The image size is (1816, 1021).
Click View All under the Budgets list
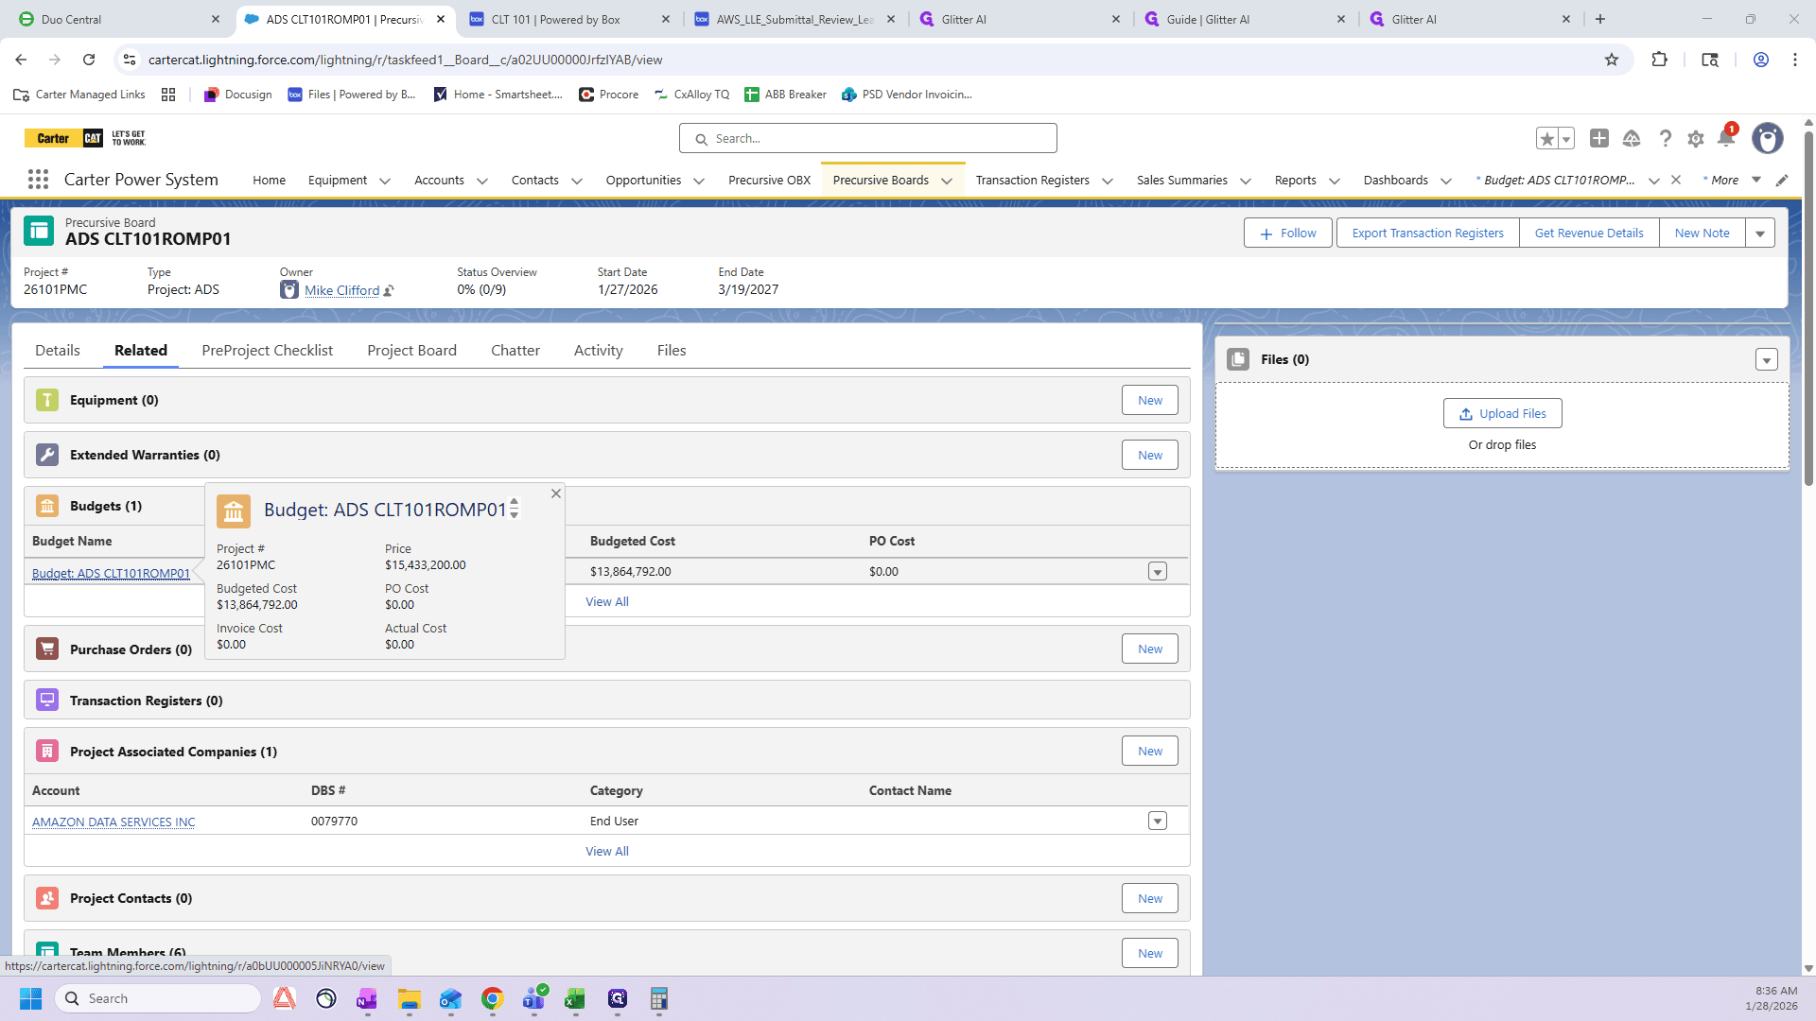tap(607, 601)
